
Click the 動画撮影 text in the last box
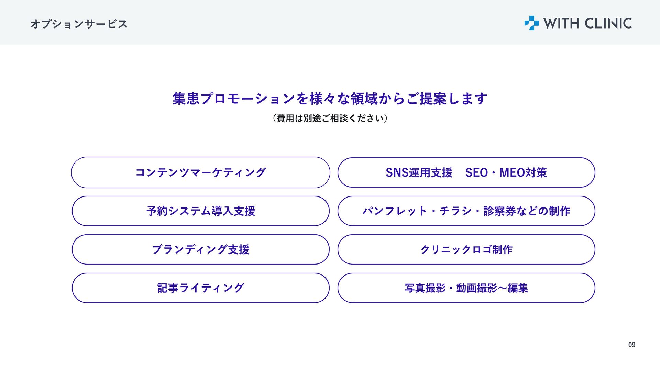click(477, 288)
